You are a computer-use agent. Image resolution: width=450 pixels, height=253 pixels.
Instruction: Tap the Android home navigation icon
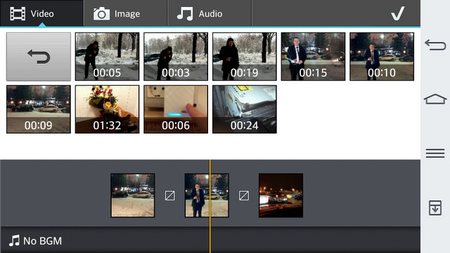coord(435,99)
